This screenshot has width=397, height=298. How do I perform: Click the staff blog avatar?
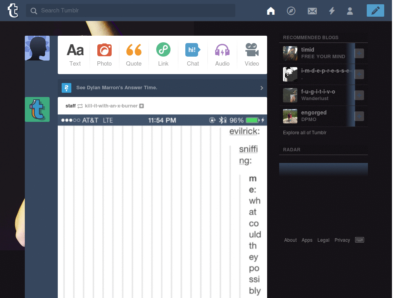coord(37,109)
